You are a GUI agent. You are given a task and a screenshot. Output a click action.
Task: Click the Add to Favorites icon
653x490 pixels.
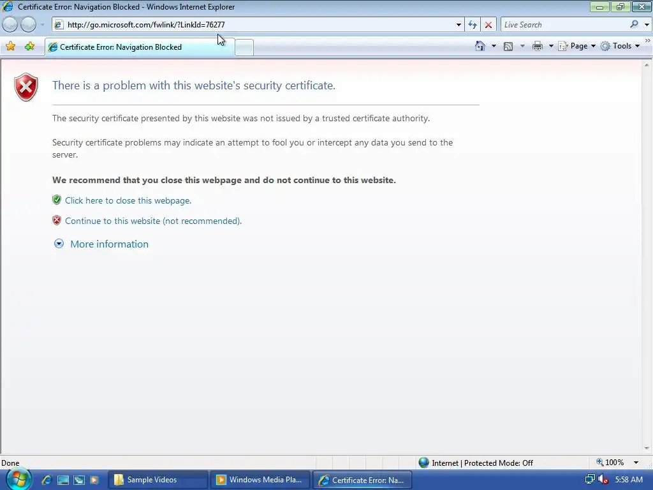point(29,46)
